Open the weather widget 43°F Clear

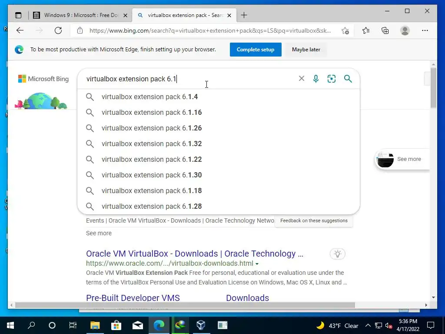tap(337, 325)
